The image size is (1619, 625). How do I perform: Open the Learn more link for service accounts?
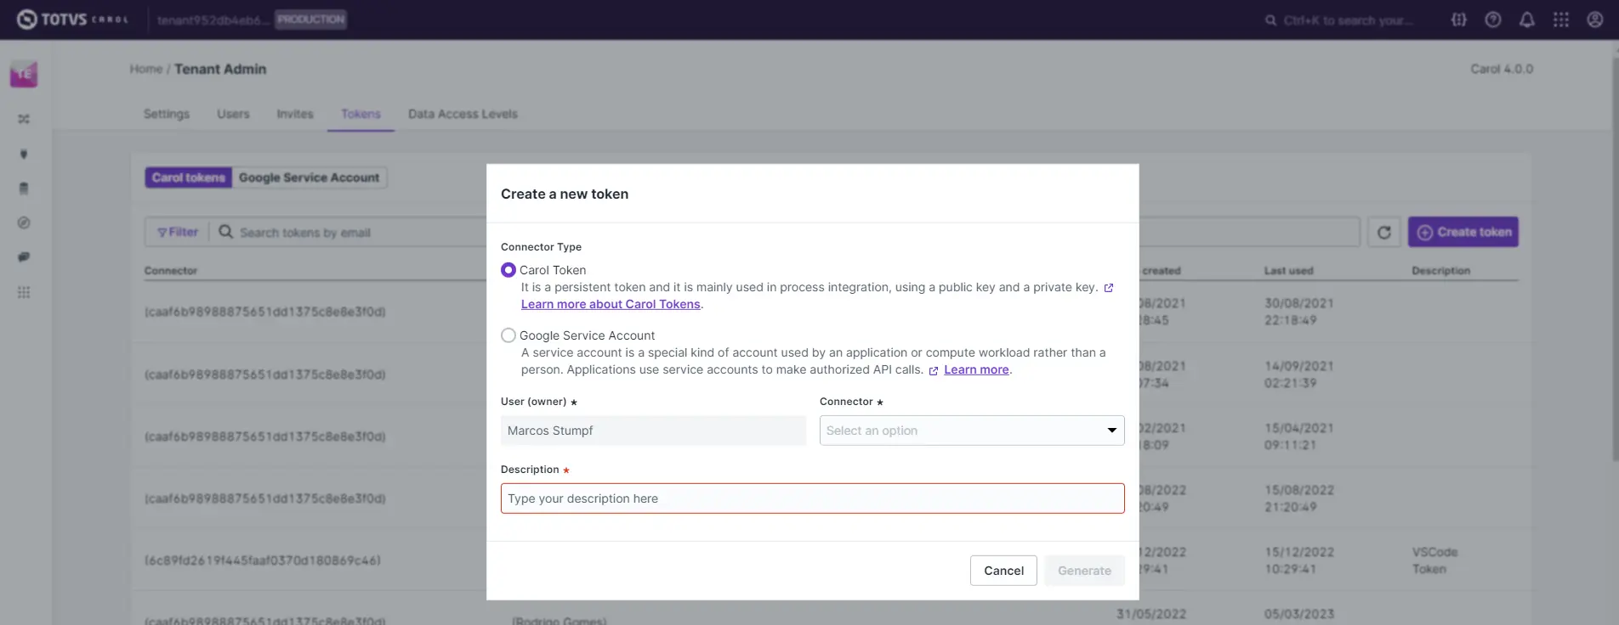(x=976, y=369)
